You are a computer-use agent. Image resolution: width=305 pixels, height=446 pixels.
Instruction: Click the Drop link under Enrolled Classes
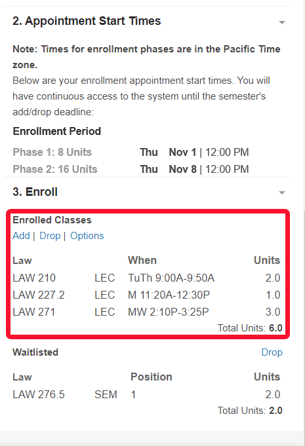pyautogui.click(x=50, y=236)
